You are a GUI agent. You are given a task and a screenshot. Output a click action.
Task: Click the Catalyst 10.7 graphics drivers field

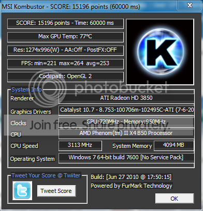pos(126,110)
